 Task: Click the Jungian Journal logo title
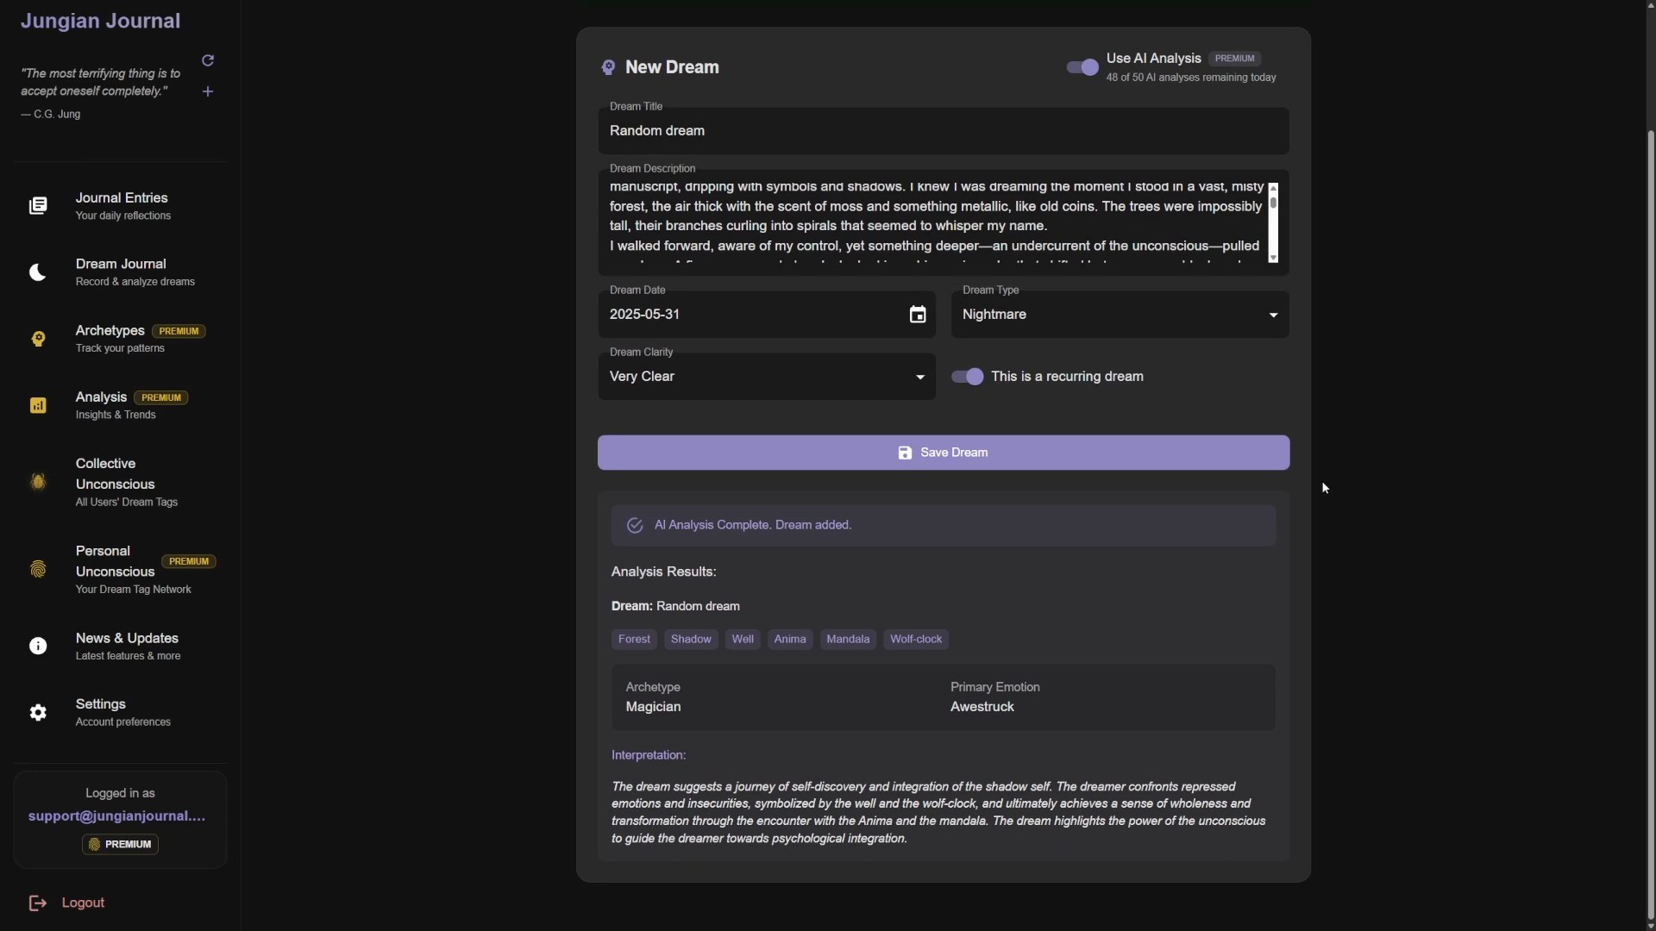[x=100, y=21]
